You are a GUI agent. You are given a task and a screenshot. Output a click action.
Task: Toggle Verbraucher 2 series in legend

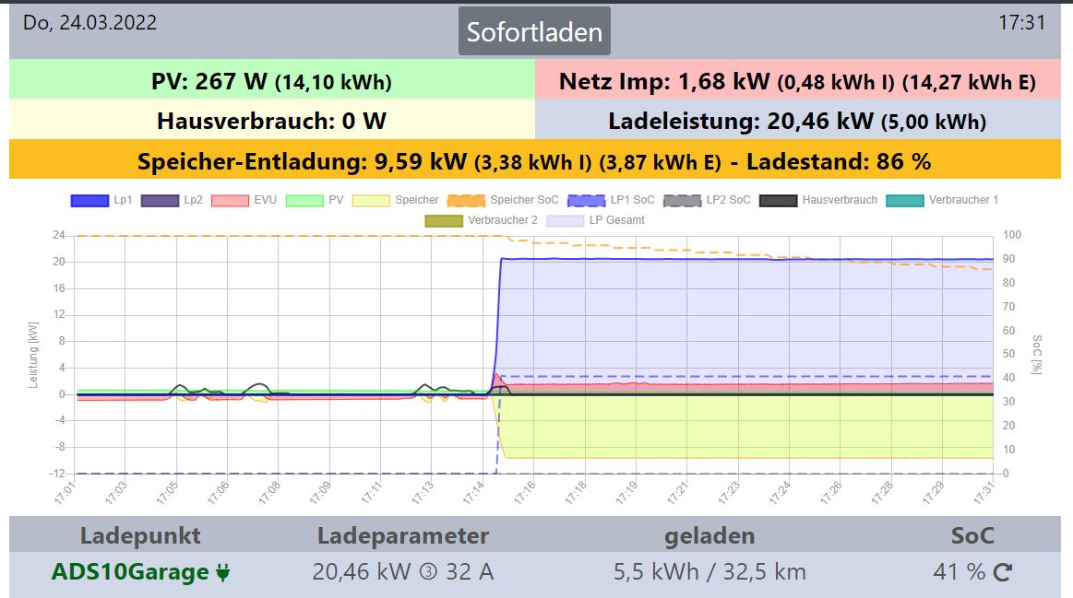pyautogui.click(x=481, y=220)
